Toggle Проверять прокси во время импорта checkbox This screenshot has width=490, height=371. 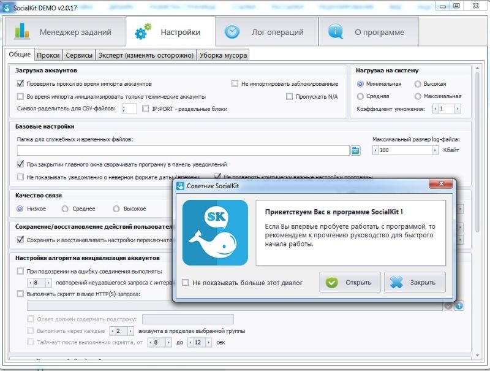pos(20,83)
